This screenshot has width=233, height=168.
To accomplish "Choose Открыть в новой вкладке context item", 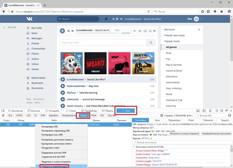I will pos(62,167).
